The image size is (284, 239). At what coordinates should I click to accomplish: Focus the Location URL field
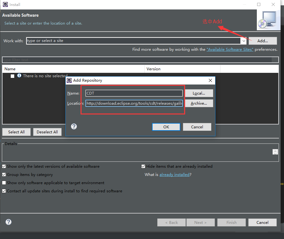coord(134,103)
